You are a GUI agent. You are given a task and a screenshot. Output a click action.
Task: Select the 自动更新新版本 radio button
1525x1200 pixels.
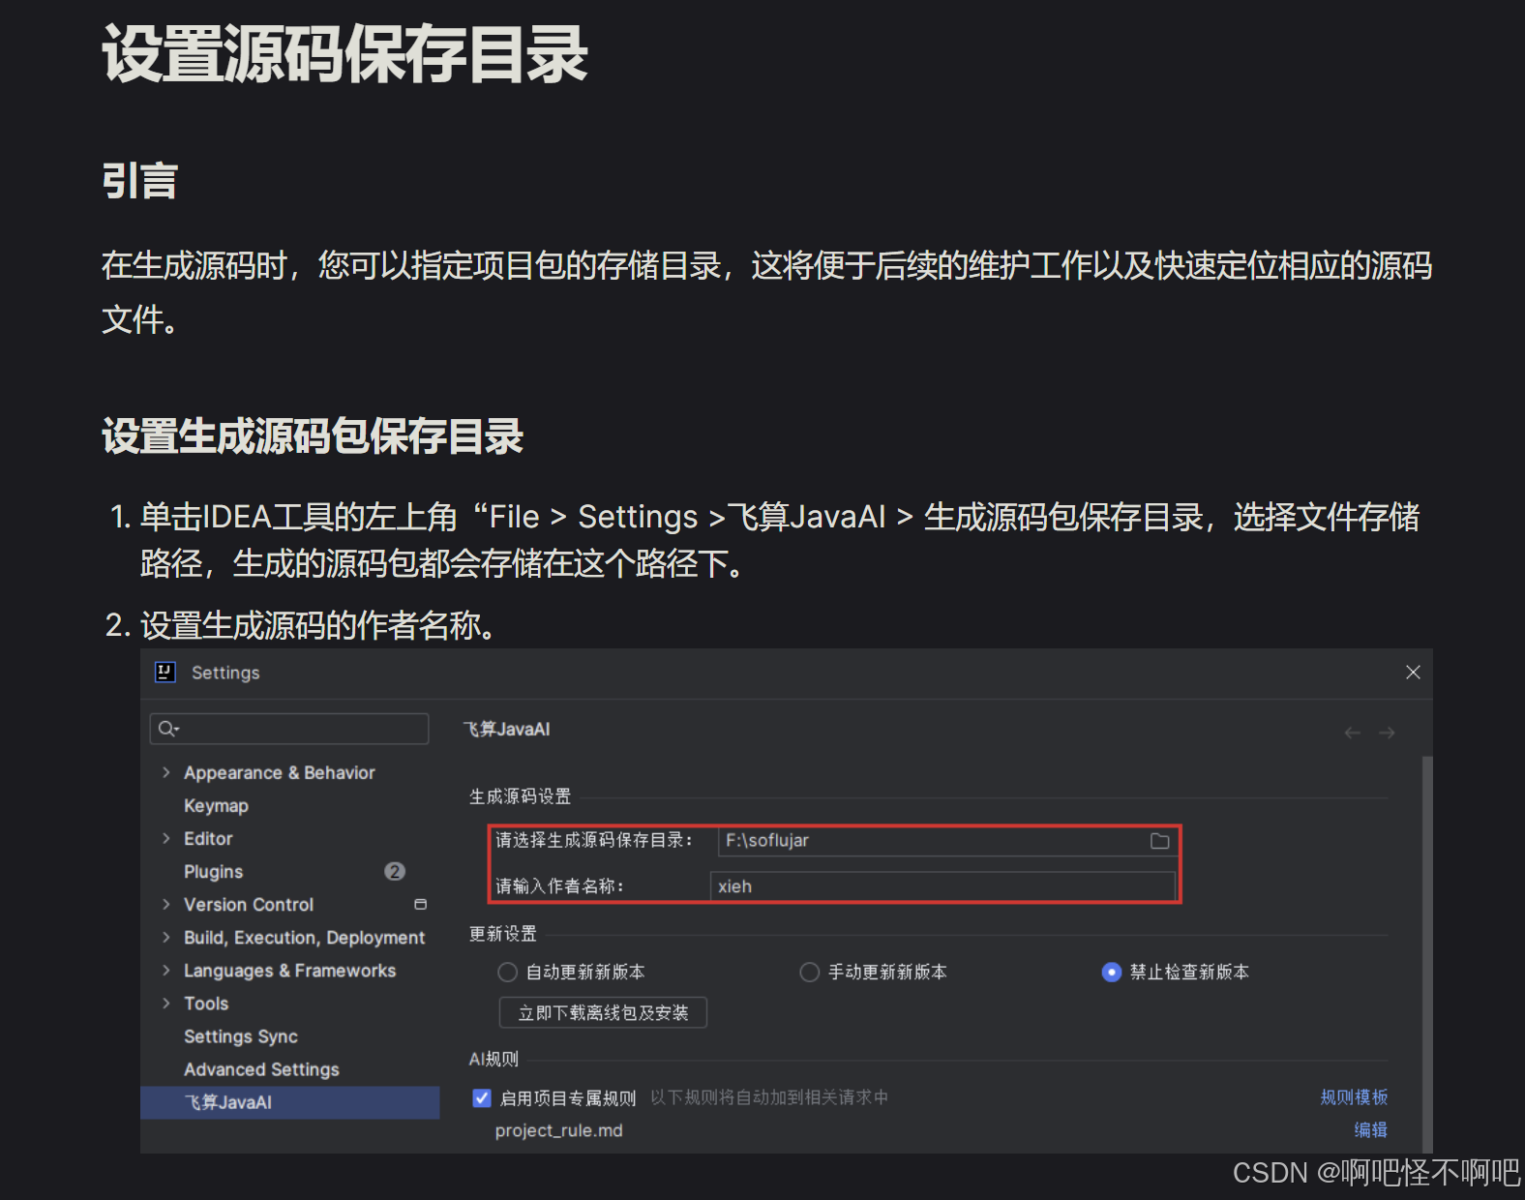(507, 972)
